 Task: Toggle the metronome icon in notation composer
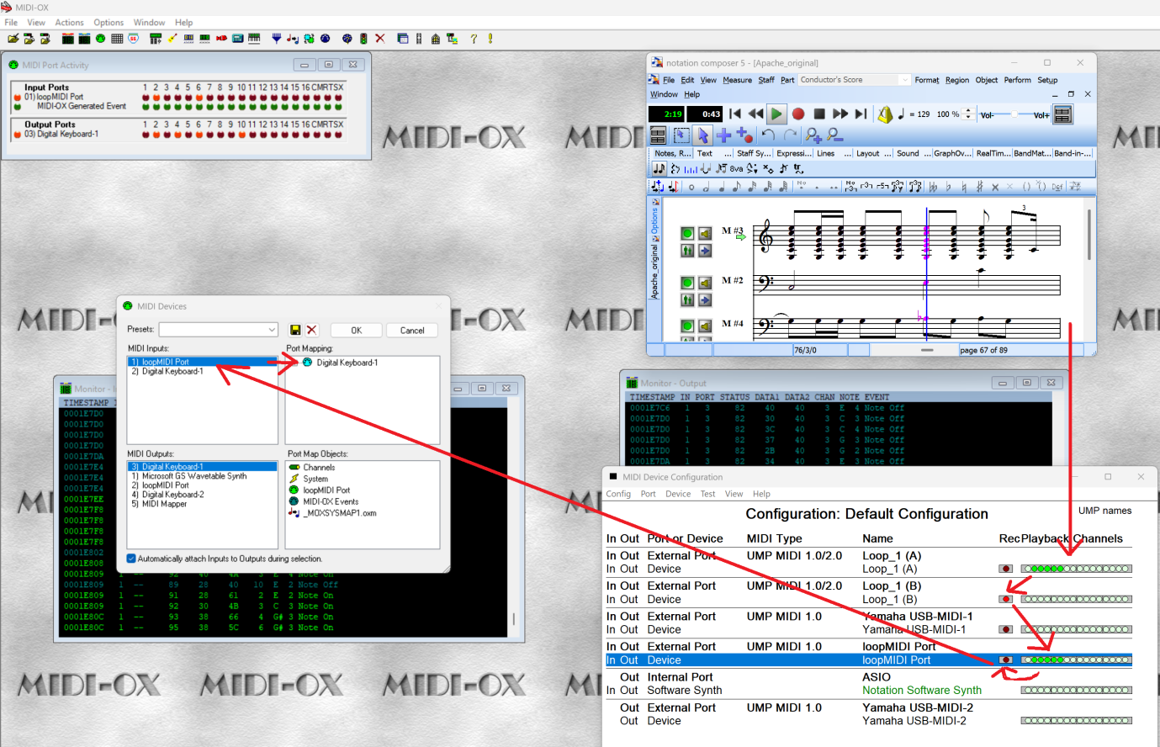tap(885, 114)
